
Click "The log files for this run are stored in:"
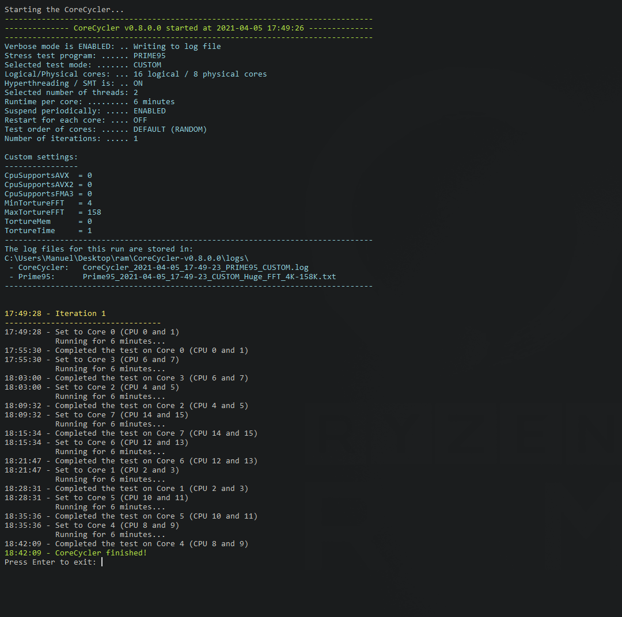[x=98, y=249]
